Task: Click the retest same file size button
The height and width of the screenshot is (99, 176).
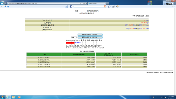Action: click(90, 35)
